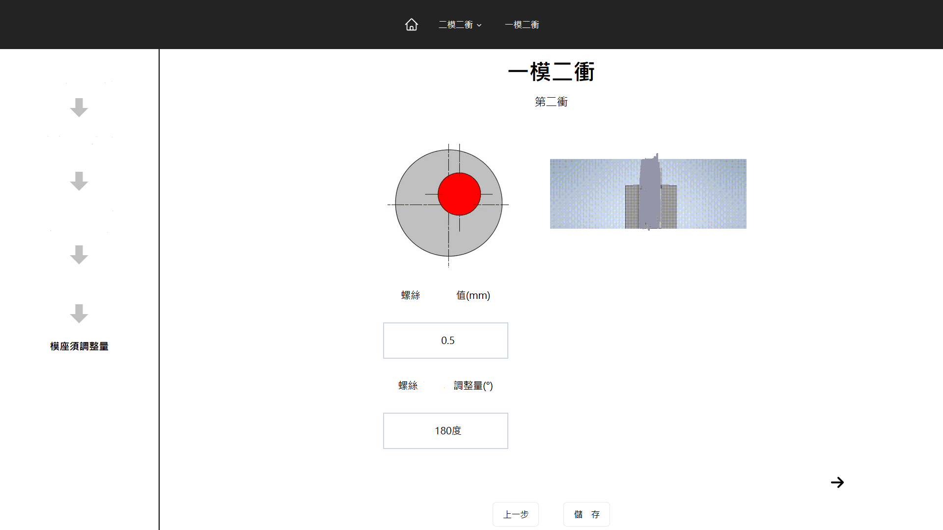
Task: Open the 二模二衝 dropdown menu
Action: pyautogui.click(x=460, y=25)
